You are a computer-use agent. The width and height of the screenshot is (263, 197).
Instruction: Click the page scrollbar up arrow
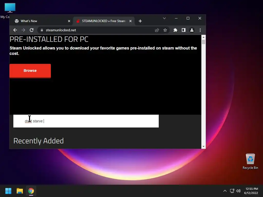(x=203, y=37)
